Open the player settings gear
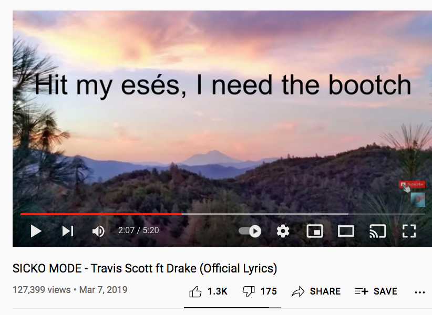Image resolution: width=432 pixels, height=315 pixels. pyautogui.click(x=283, y=231)
